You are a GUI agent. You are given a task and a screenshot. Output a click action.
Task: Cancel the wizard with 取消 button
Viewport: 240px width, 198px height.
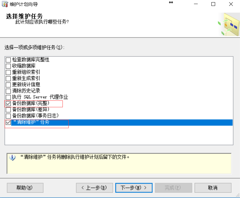coord(213,188)
